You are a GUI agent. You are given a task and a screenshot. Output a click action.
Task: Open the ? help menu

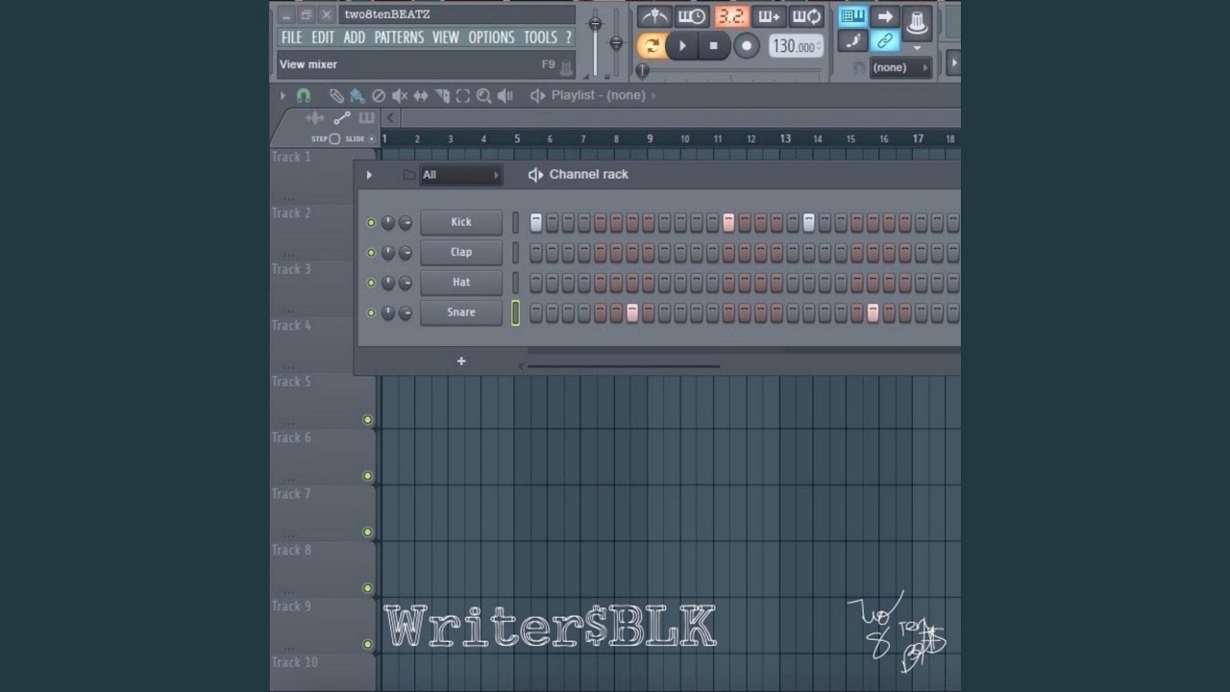point(568,37)
